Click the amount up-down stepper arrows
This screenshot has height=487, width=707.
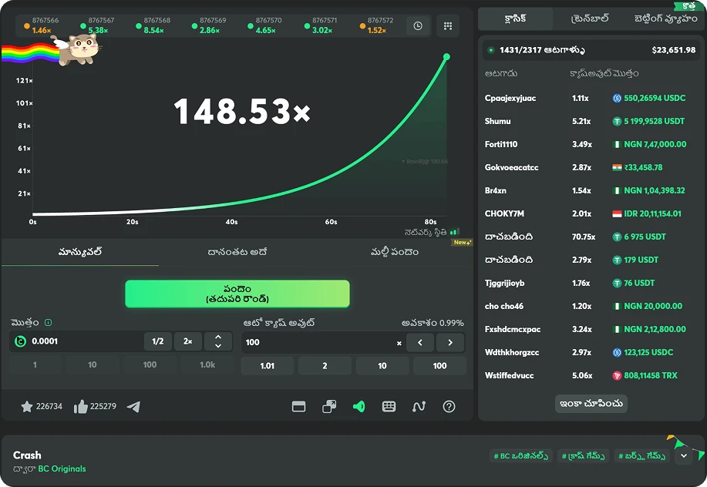point(218,341)
